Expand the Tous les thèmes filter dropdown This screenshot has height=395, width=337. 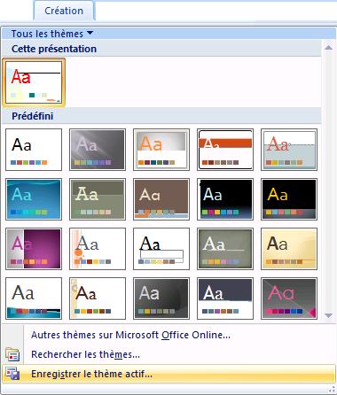coord(52,34)
